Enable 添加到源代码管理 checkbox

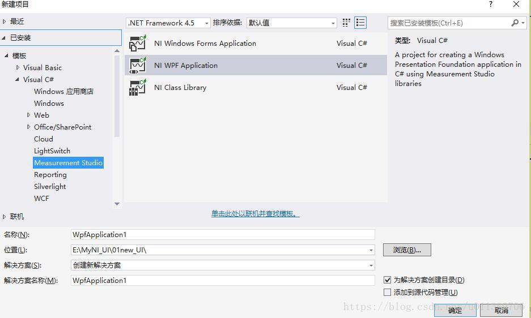(x=388, y=292)
